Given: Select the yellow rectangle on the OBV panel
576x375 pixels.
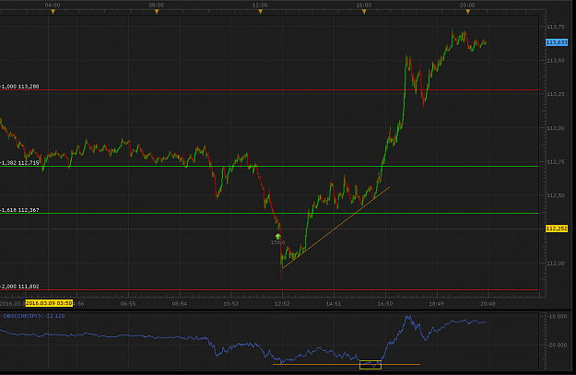Looking at the screenshot, I should pyautogui.click(x=370, y=365).
